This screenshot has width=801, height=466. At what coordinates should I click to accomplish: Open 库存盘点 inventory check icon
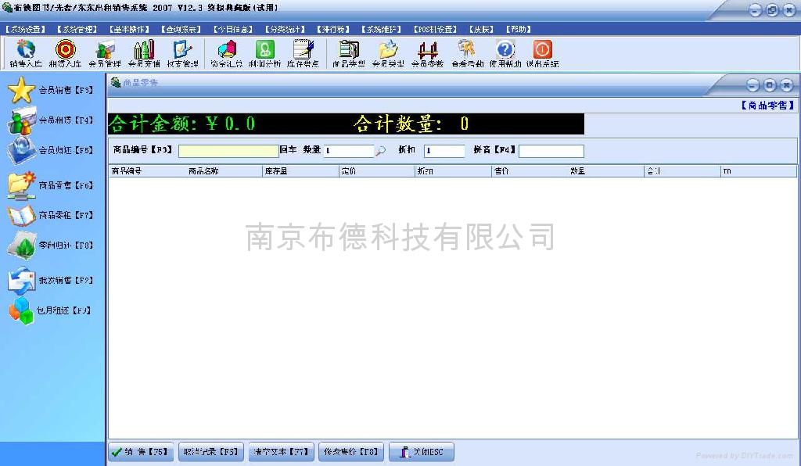click(x=303, y=54)
